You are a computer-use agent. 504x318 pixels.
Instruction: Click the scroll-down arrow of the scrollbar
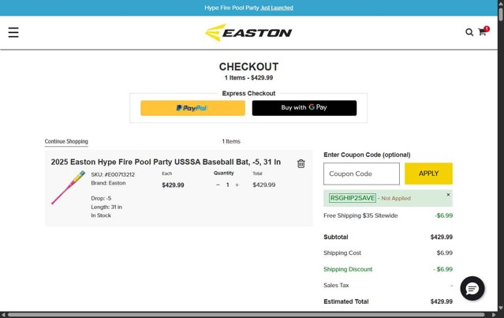(501, 308)
